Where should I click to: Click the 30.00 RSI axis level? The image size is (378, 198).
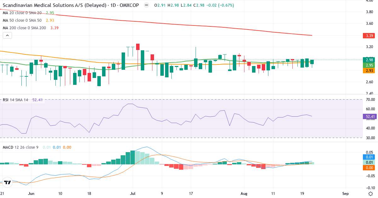coord(370,138)
